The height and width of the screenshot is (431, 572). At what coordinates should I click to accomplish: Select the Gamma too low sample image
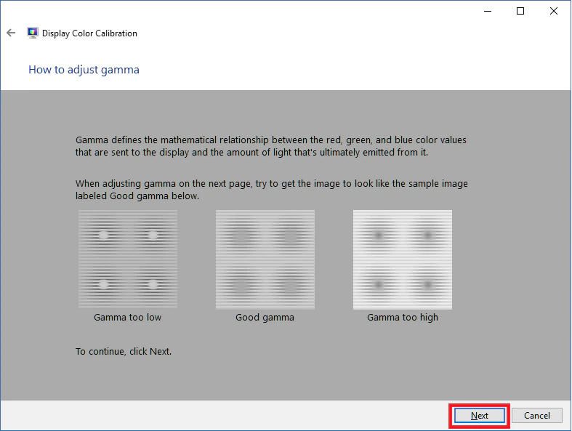pyautogui.click(x=128, y=259)
